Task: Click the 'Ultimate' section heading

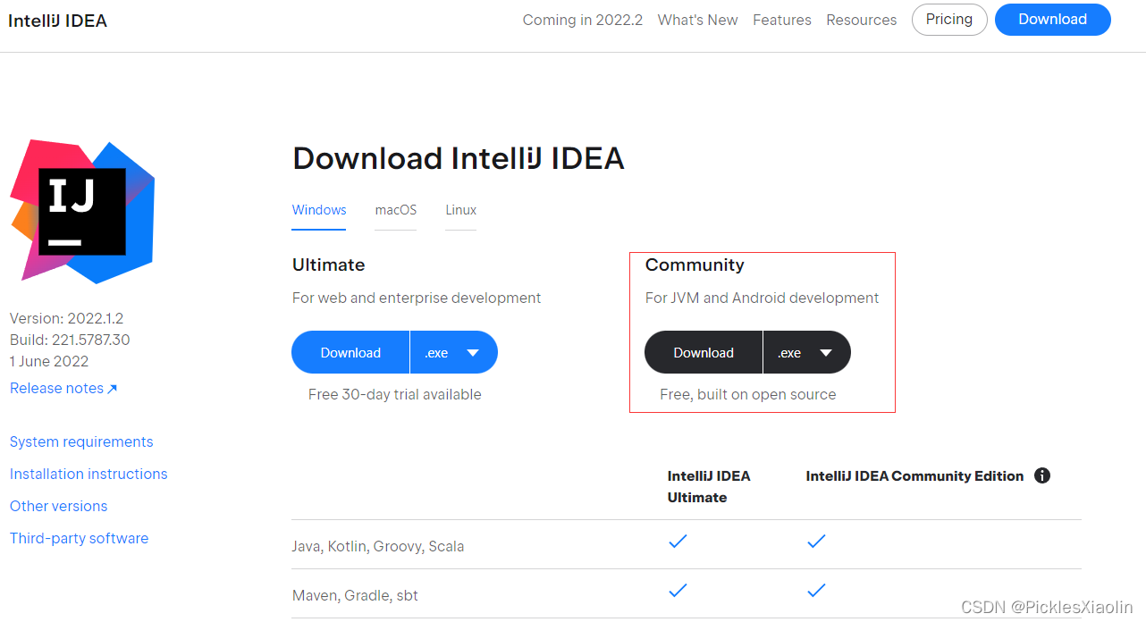Action: pos(328,265)
